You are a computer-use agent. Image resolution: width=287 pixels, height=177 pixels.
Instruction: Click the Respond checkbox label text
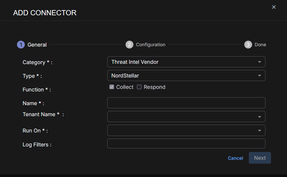[154, 87]
